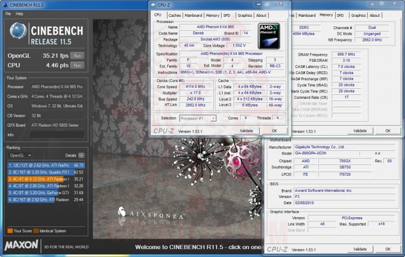Viewport: 405px width, 257px height.
Task: Close the front CPU-Z window
Action: click(281, 4)
